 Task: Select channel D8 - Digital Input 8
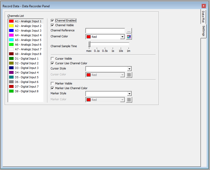[27, 91]
